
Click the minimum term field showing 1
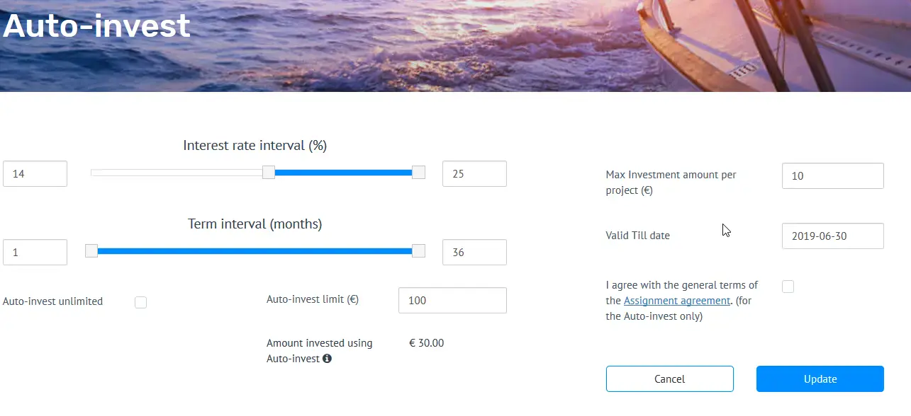pyautogui.click(x=35, y=253)
